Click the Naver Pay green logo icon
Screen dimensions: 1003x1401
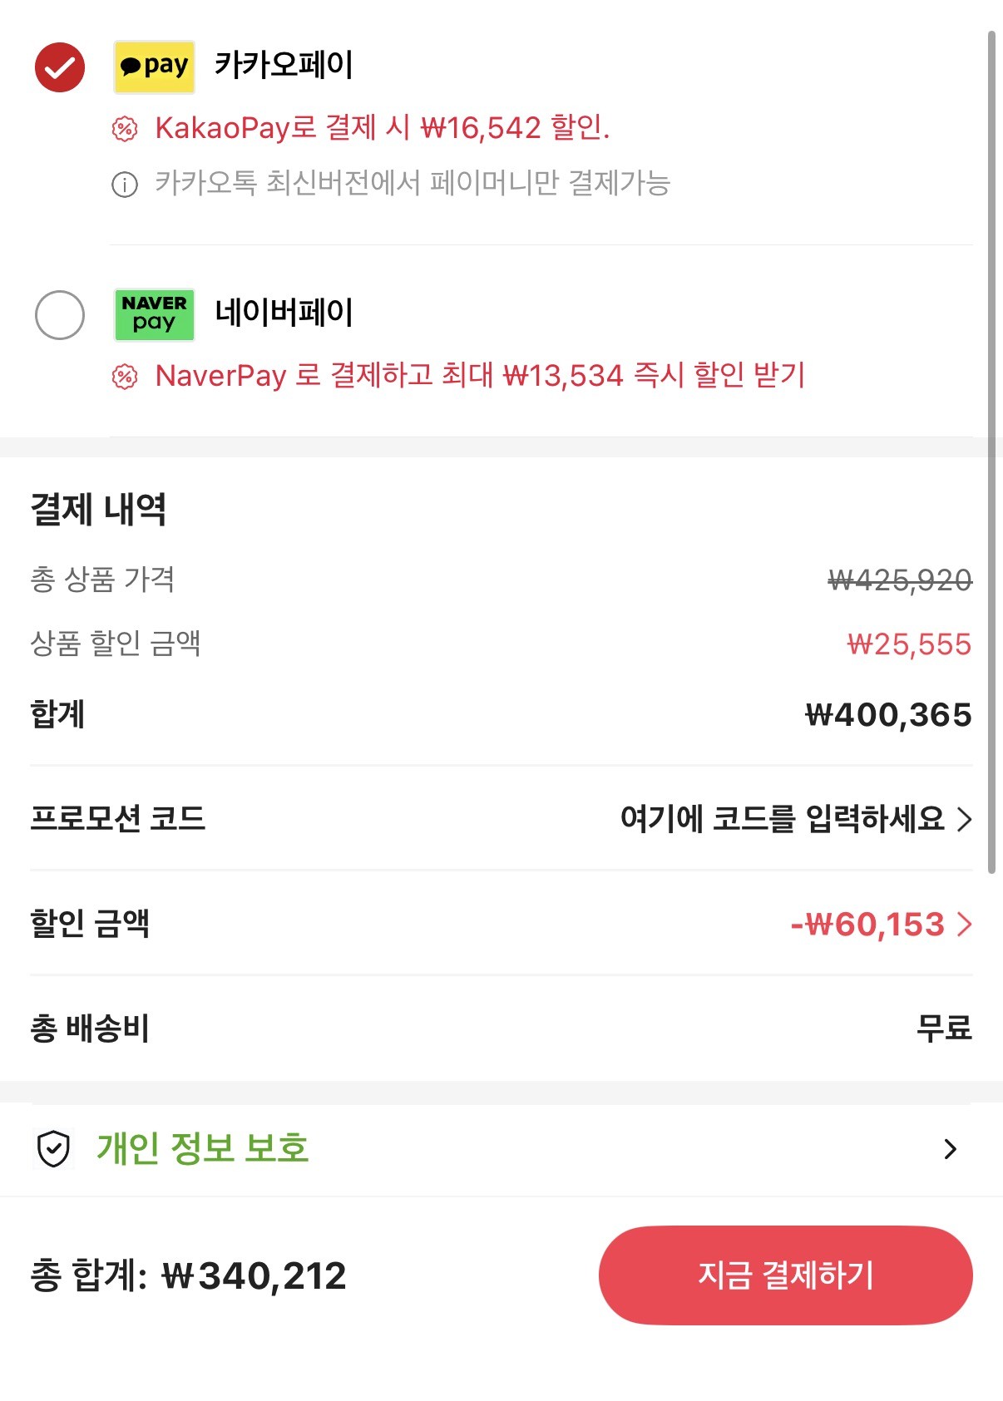click(x=154, y=314)
